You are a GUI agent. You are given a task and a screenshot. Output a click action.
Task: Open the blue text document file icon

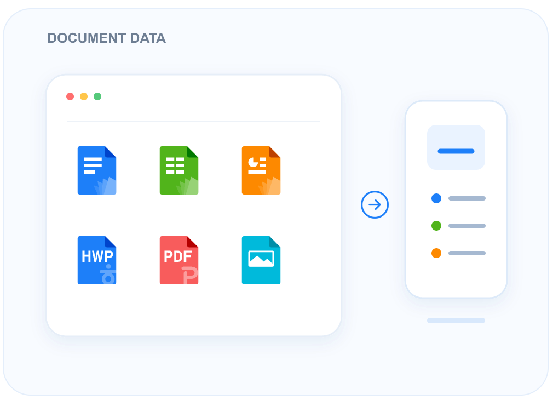click(97, 170)
